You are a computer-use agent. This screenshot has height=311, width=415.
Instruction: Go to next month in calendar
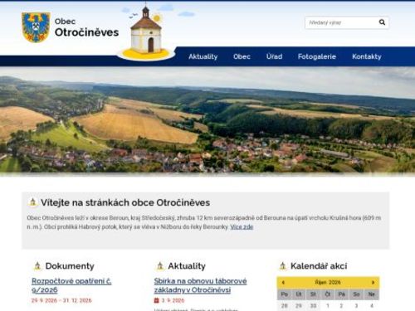click(x=373, y=282)
